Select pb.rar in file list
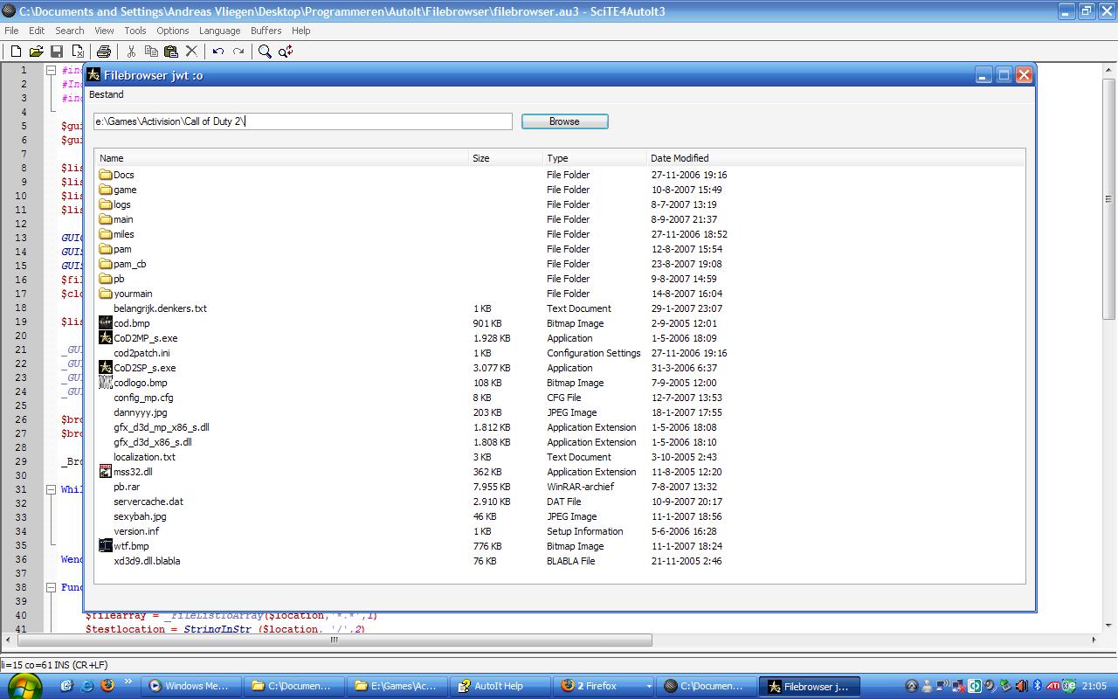 [127, 487]
